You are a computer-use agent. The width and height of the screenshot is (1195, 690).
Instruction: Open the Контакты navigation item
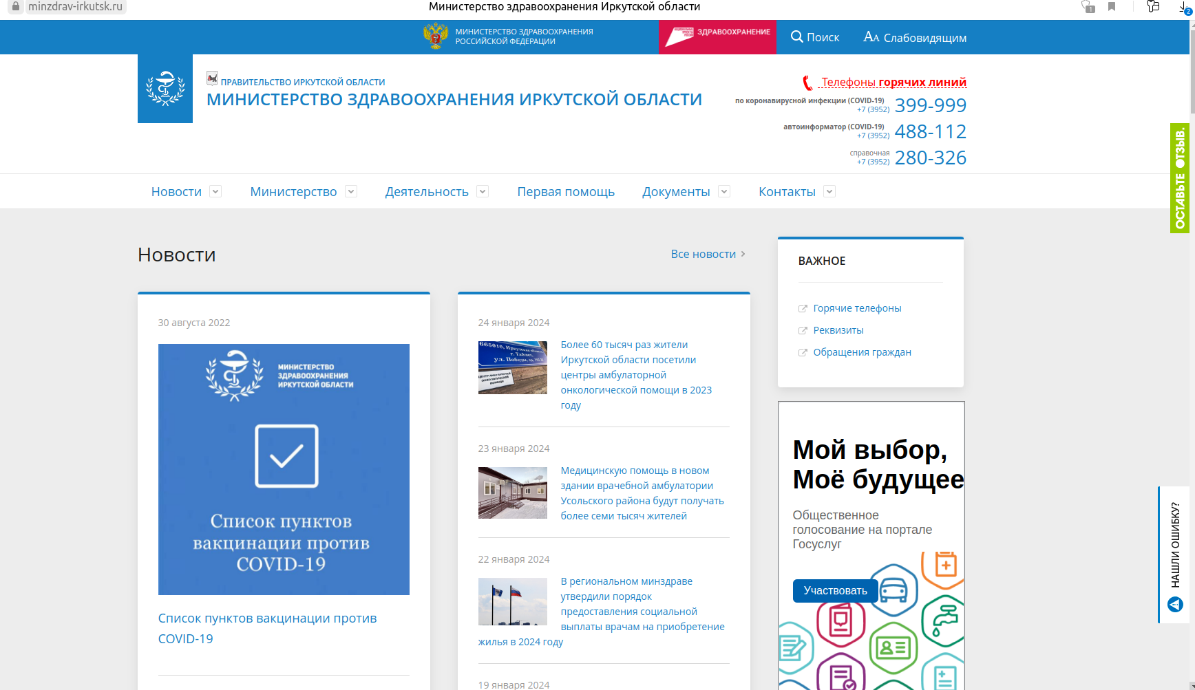coord(787,192)
